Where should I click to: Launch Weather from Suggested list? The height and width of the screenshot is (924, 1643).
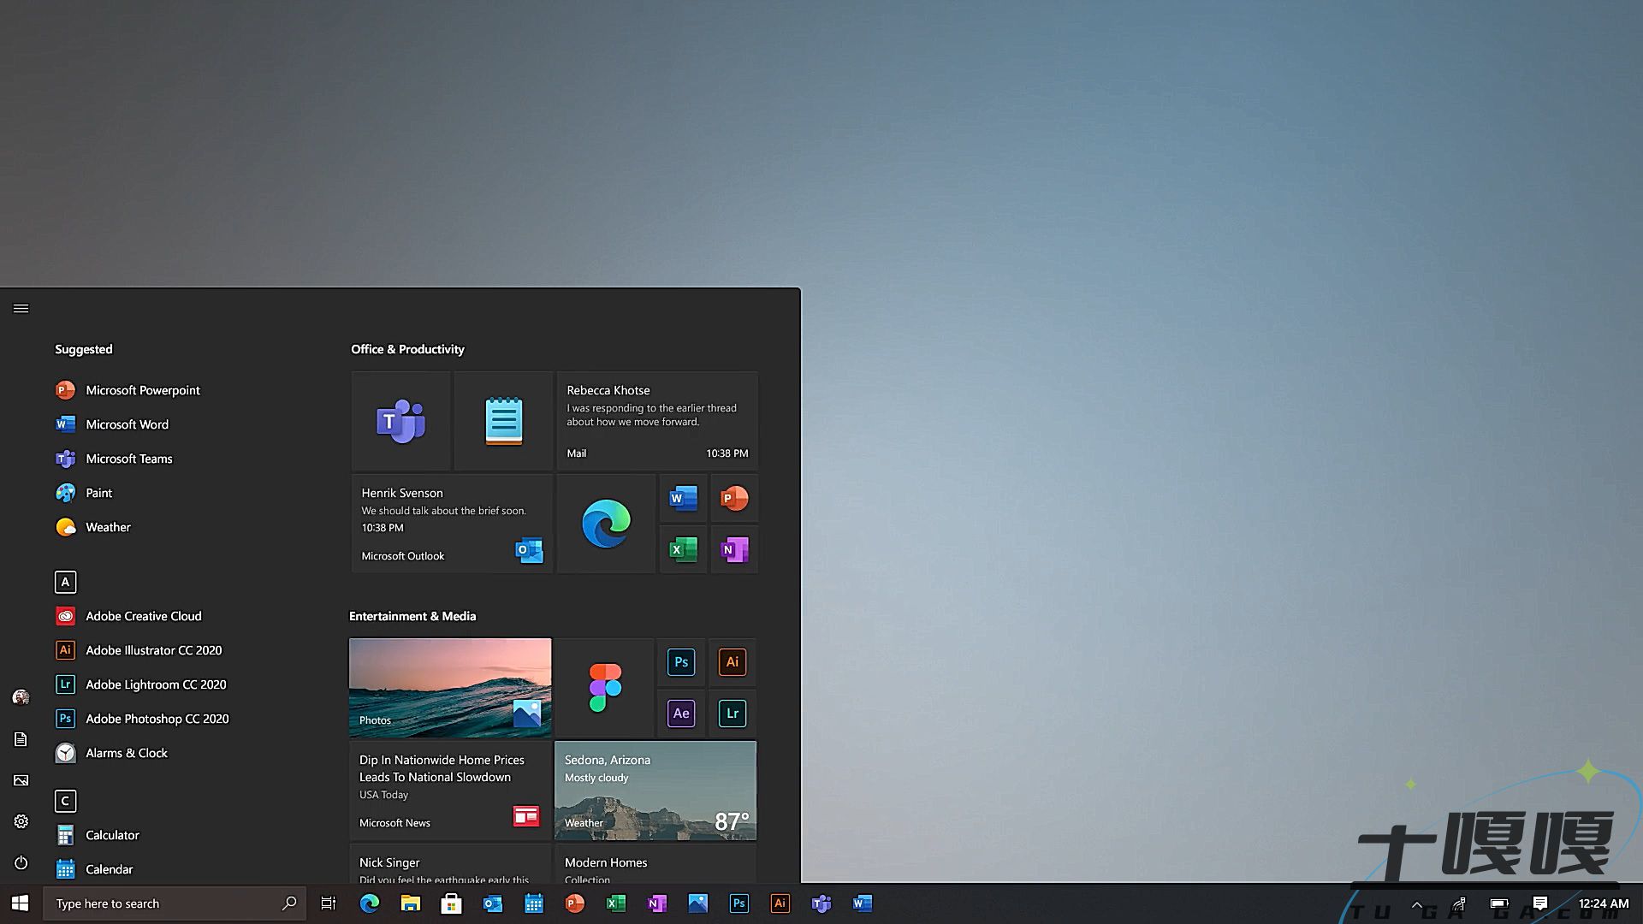coord(94,527)
